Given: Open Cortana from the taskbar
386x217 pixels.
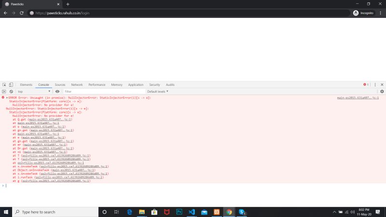Looking at the screenshot, I should click(x=104, y=212).
